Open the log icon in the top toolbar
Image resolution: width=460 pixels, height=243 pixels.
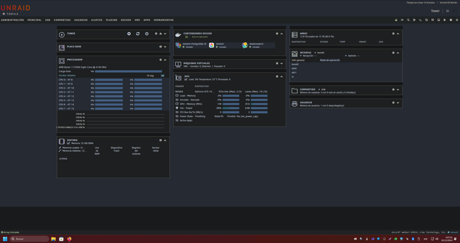coord(445,20)
